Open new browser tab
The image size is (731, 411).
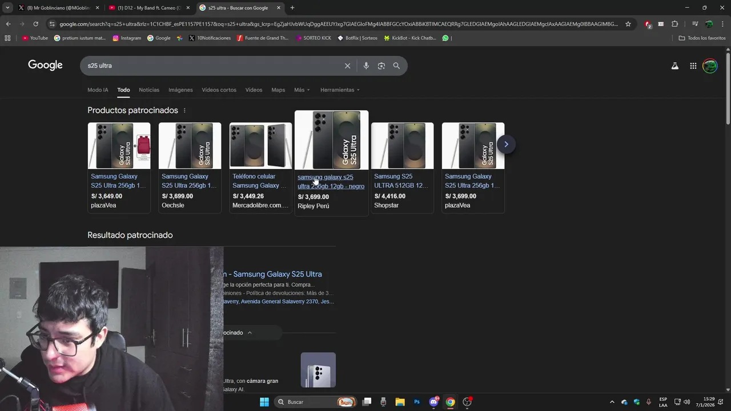tap(292, 7)
